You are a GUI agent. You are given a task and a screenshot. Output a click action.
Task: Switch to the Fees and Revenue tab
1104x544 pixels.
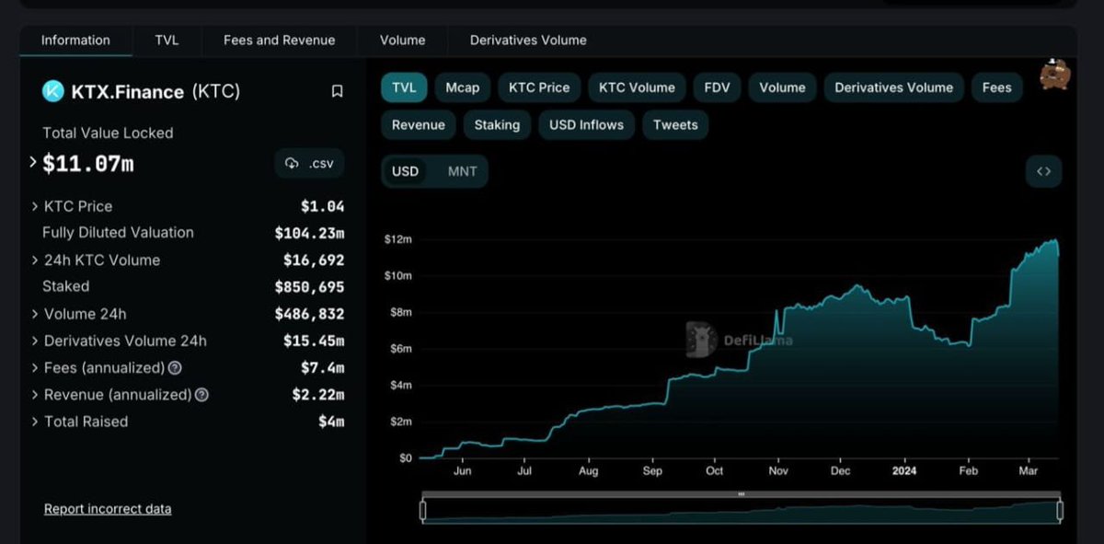(279, 41)
